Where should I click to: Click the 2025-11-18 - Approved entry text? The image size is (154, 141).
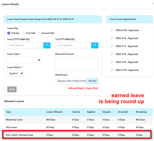tap(127, 54)
